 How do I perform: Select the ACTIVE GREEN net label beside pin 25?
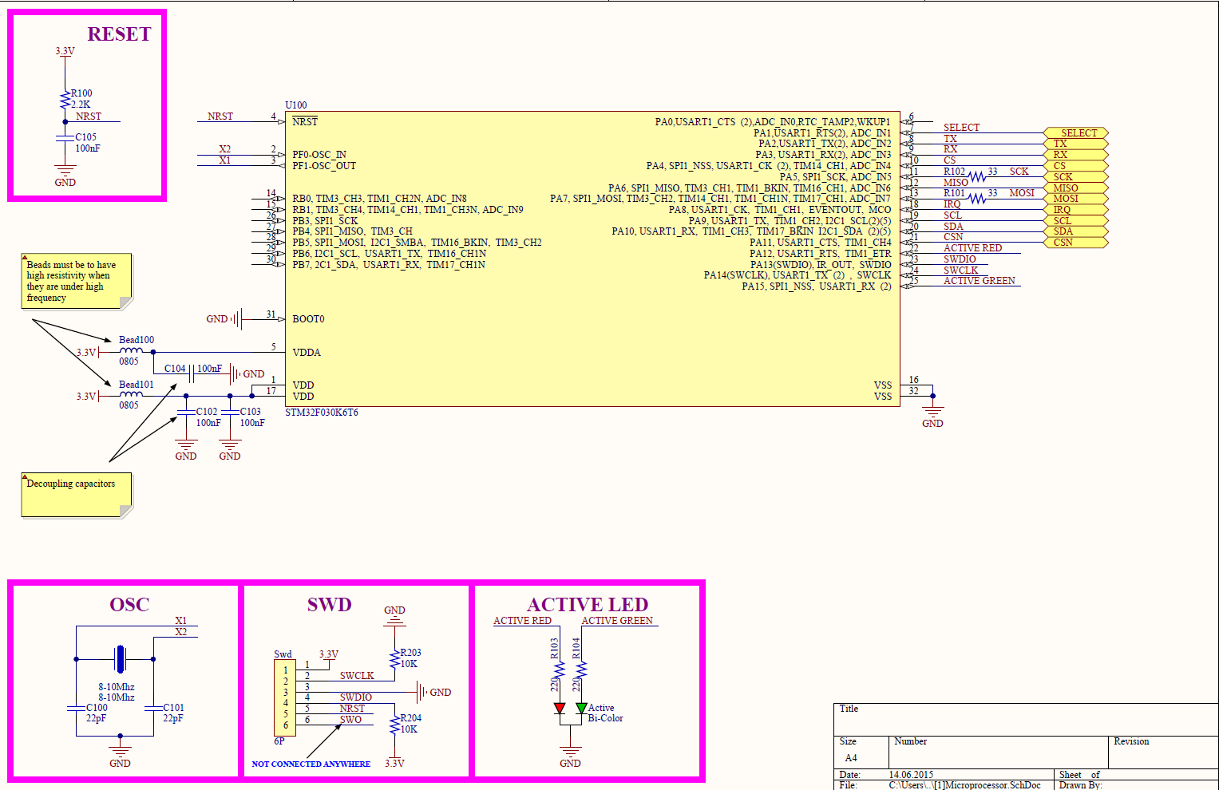980,281
